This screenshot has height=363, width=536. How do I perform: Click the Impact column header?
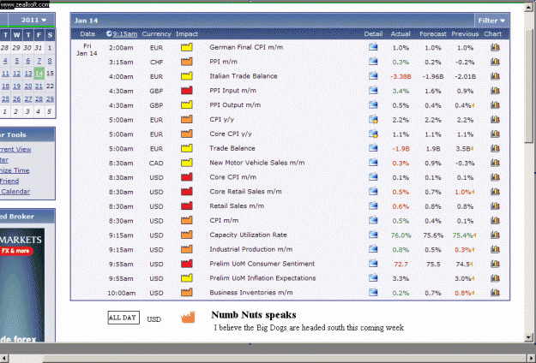point(187,33)
